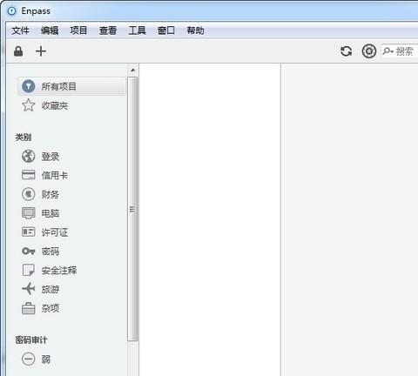Open the 帮助 menu
418x376 pixels.
[x=195, y=30]
